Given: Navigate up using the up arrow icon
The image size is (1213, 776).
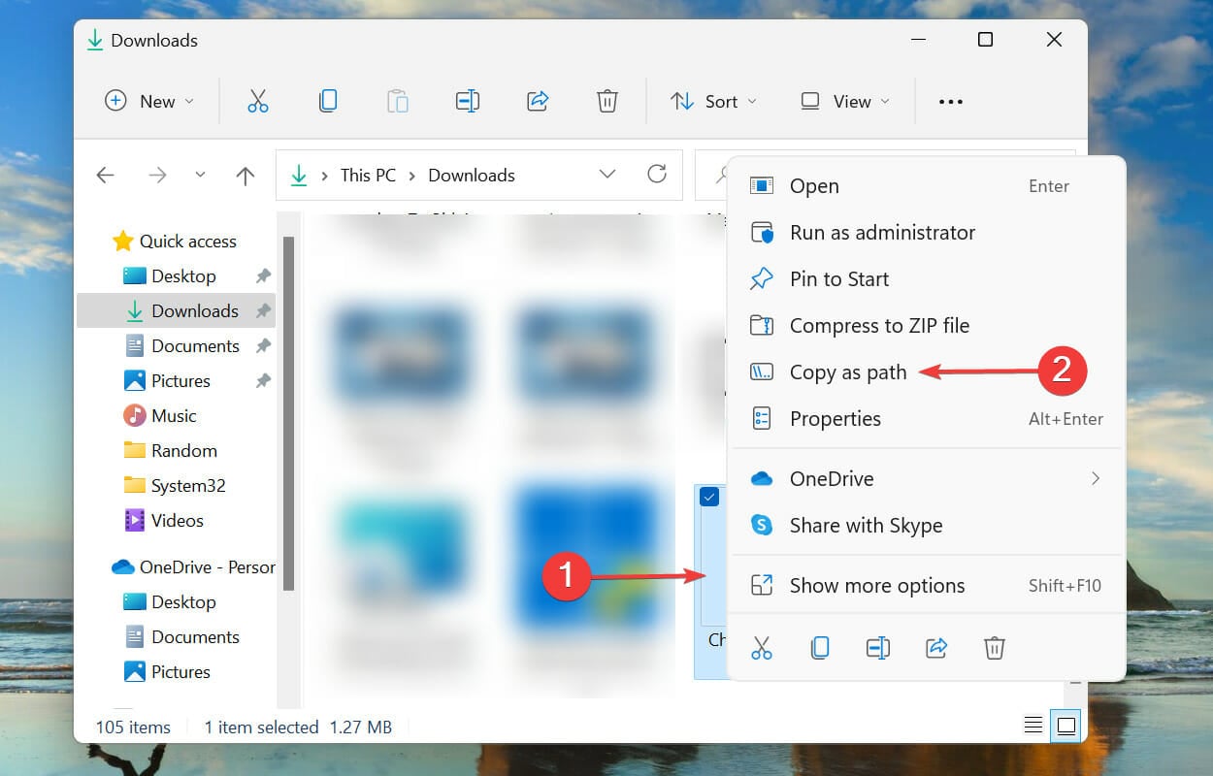Looking at the screenshot, I should click(245, 175).
